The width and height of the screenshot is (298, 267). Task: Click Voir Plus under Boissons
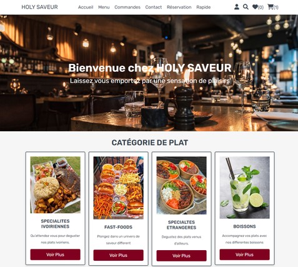pyautogui.click(x=244, y=254)
